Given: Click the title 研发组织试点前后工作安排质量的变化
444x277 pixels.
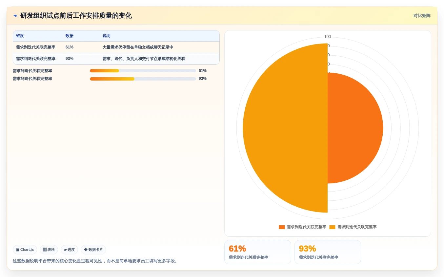Looking at the screenshot, I should coord(76,16).
